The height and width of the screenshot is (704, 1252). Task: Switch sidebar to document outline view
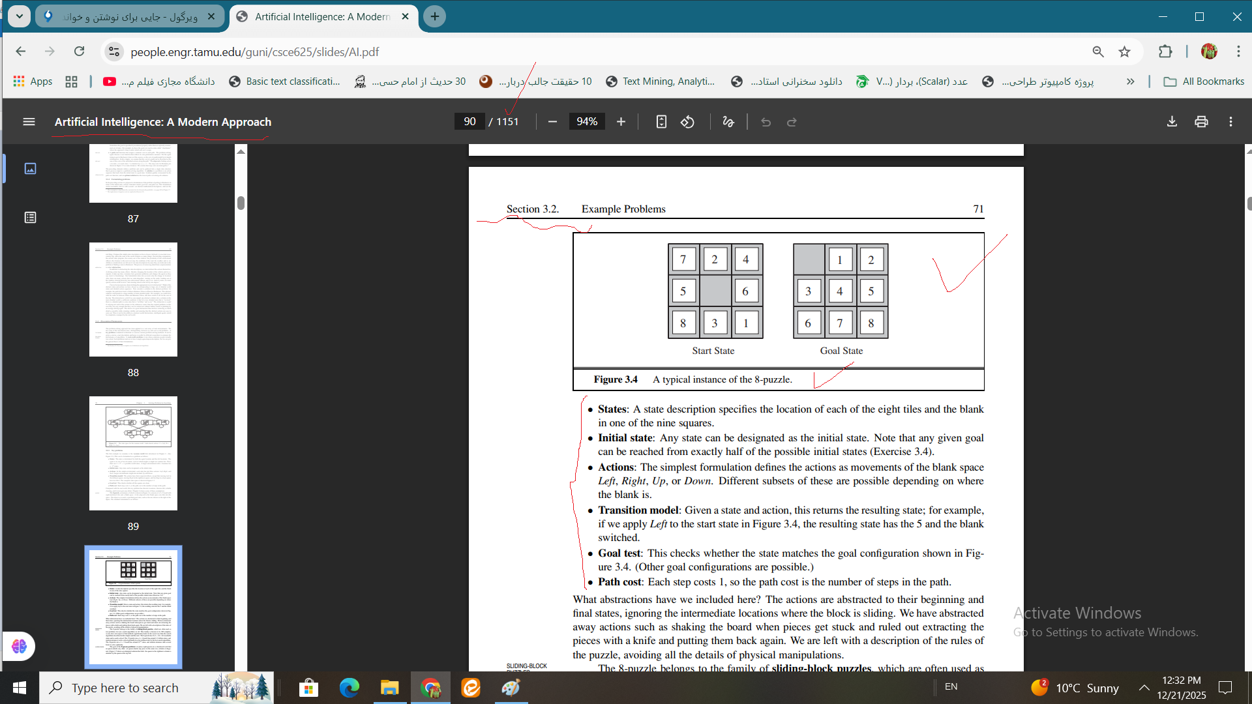(30, 218)
